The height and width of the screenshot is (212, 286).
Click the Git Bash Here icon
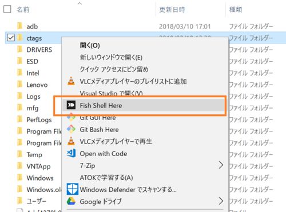pos(71,129)
